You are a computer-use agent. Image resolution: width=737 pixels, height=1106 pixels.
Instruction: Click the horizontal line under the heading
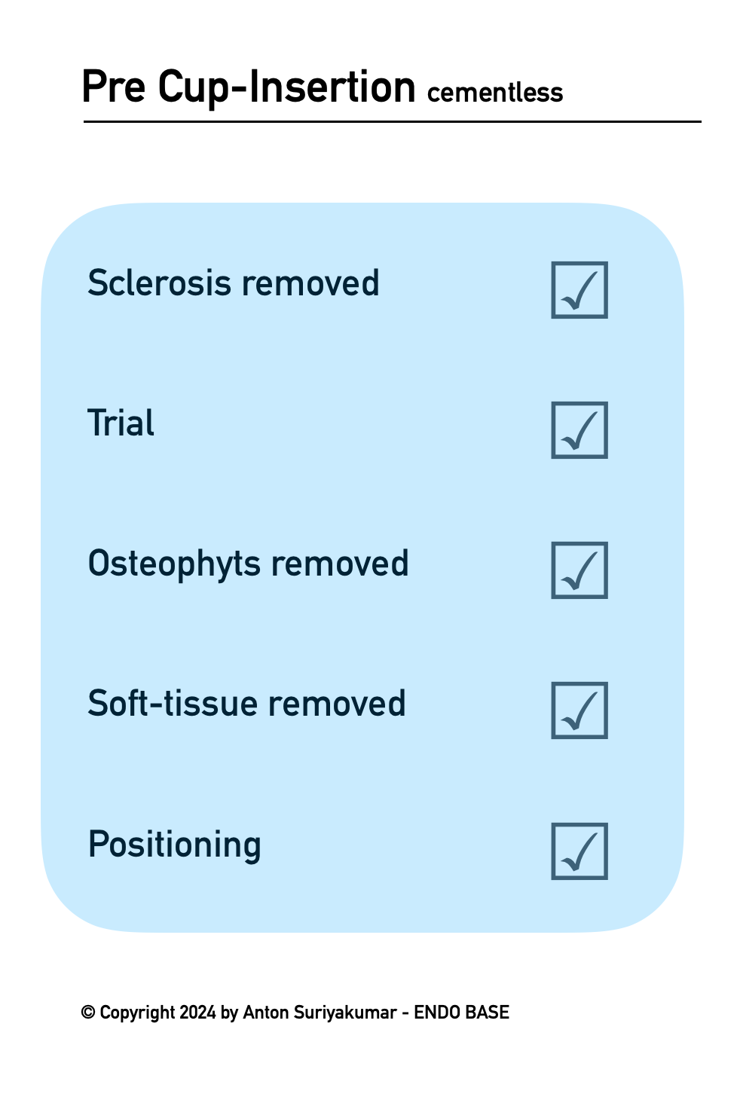pos(392,121)
